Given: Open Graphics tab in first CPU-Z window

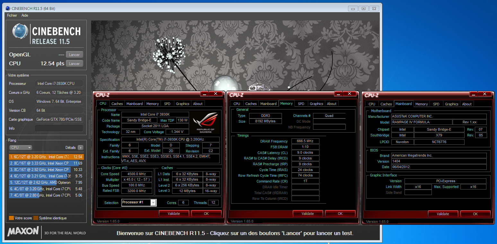Looking at the screenshot, I should coord(183,104).
